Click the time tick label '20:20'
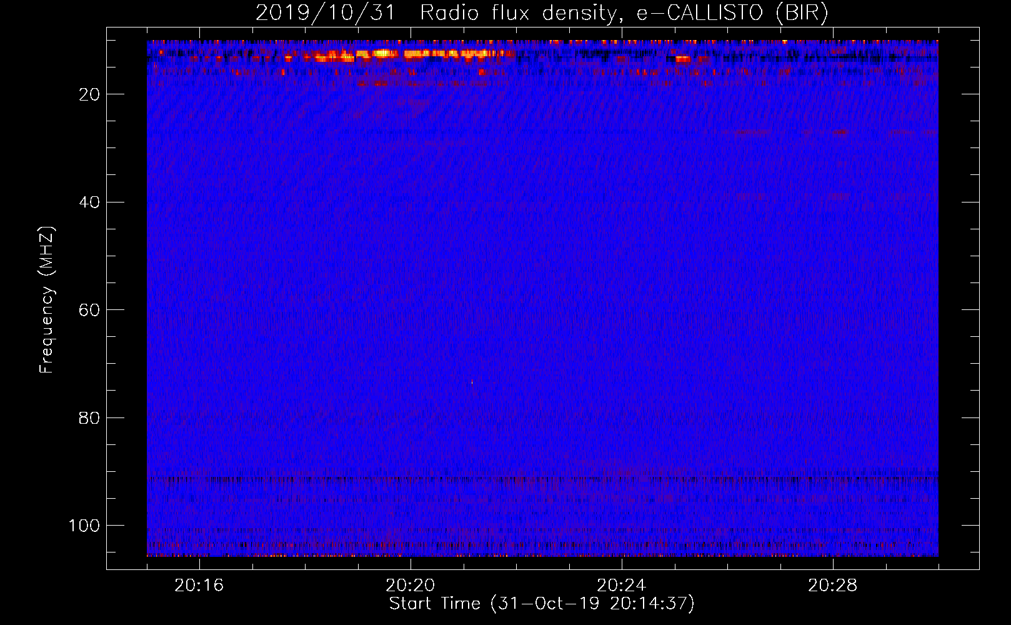Image resolution: width=1011 pixels, height=625 pixels. pos(411,586)
